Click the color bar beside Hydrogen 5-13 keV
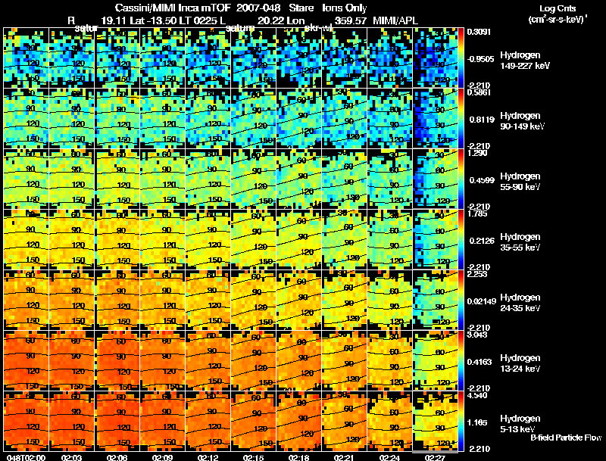Image resolution: width=606 pixels, height=461 pixels. tap(461, 421)
